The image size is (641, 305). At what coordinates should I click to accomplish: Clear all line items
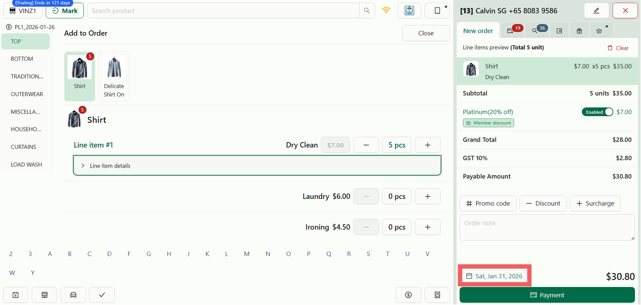[618, 48]
